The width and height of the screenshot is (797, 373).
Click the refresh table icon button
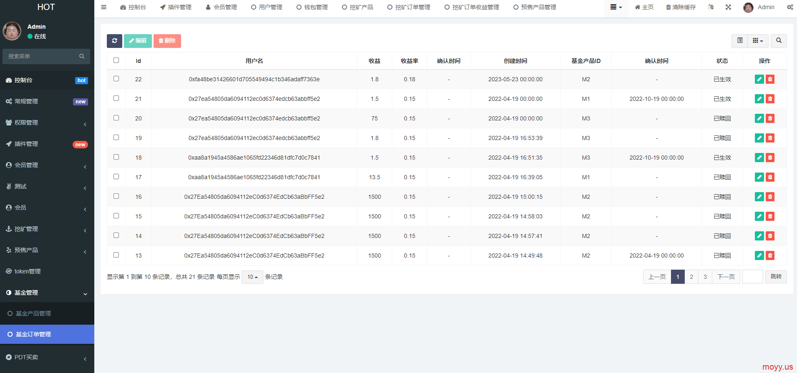114,41
